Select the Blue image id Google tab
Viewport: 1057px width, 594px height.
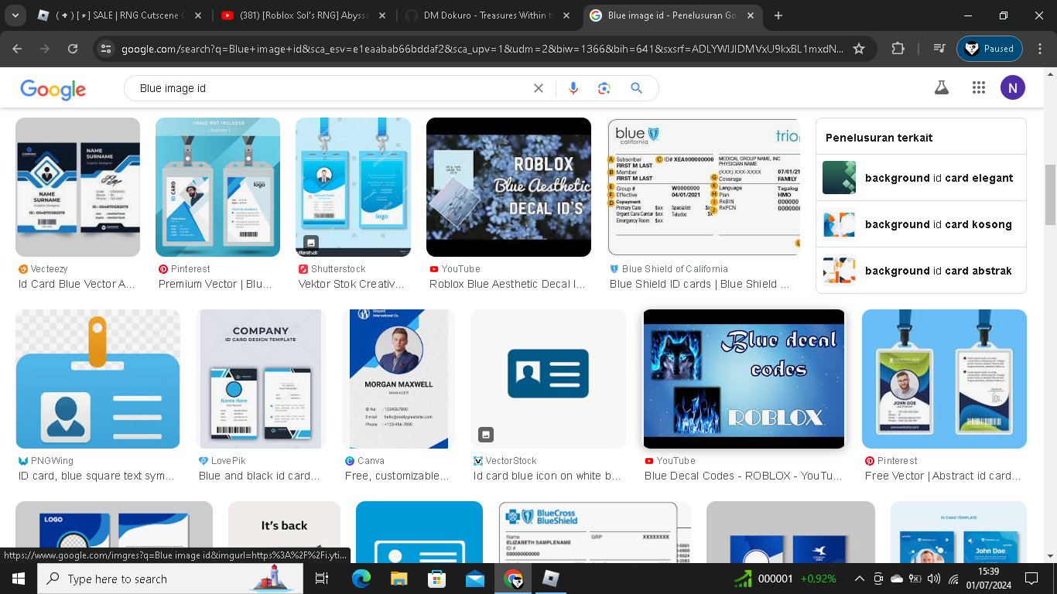coord(672,15)
